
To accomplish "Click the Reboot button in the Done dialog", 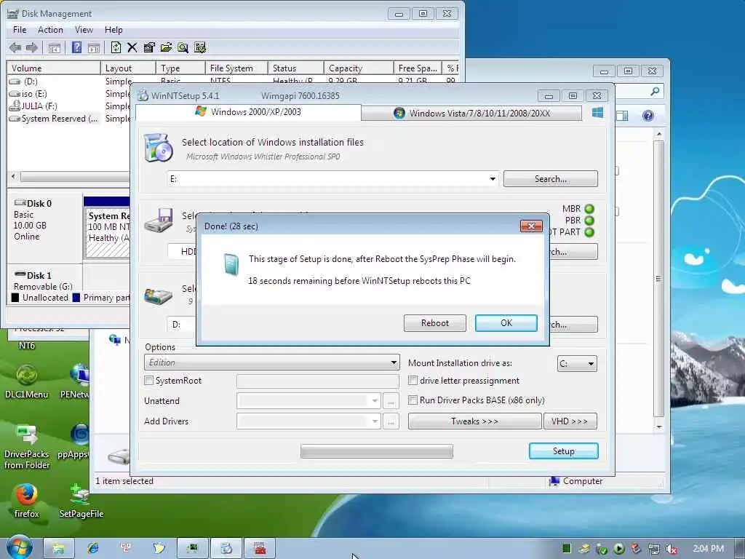I will pos(435,323).
